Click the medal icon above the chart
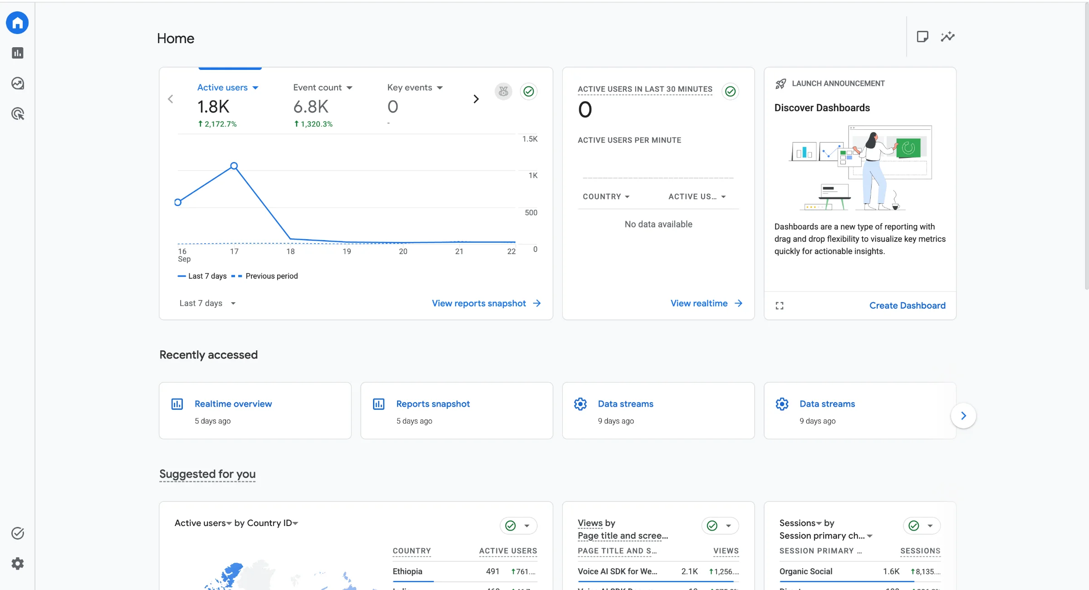This screenshot has height=590, width=1089. pyautogui.click(x=503, y=92)
